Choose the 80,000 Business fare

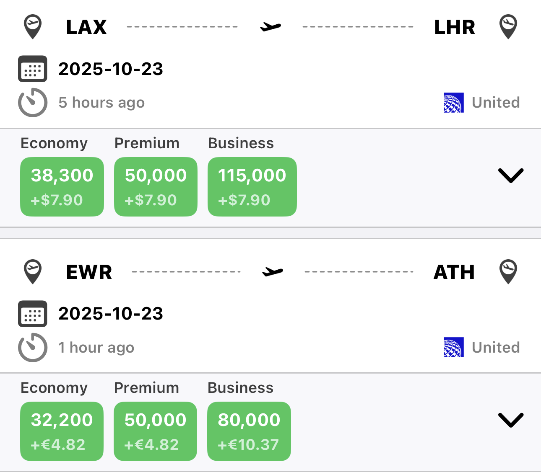249,431
